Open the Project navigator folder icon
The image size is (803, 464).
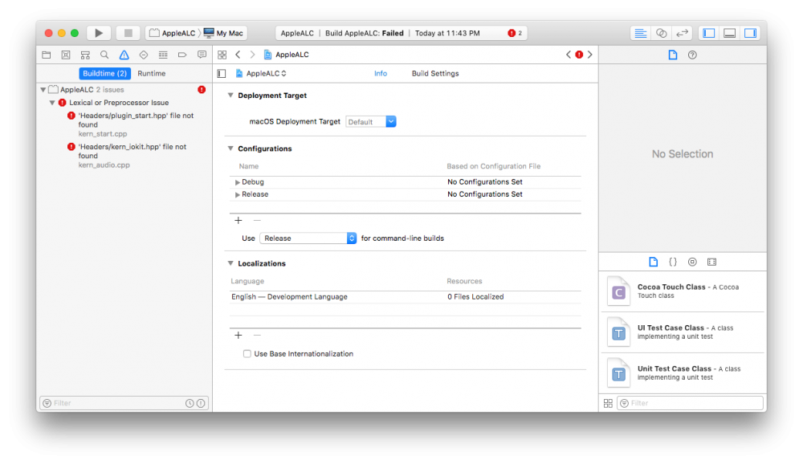(47, 55)
